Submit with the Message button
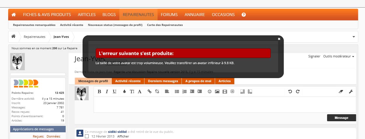This screenshot has width=365, height=139. point(341,118)
